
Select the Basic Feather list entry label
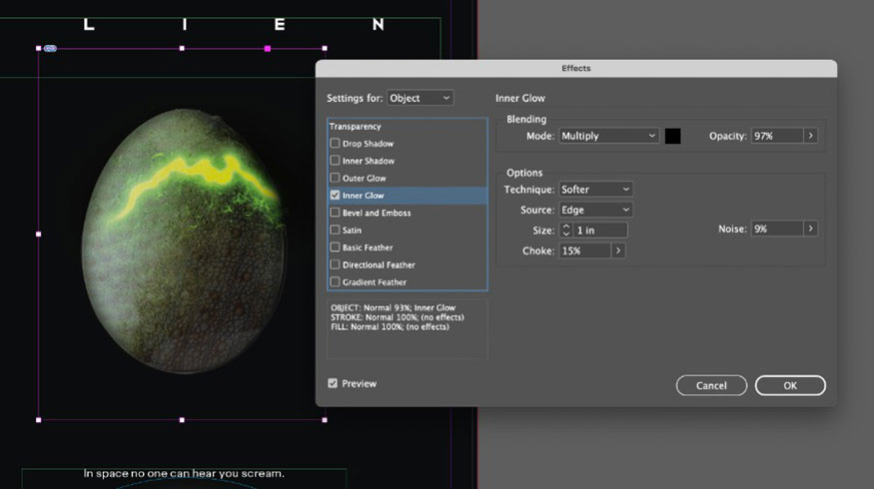(x=368, y=247)
